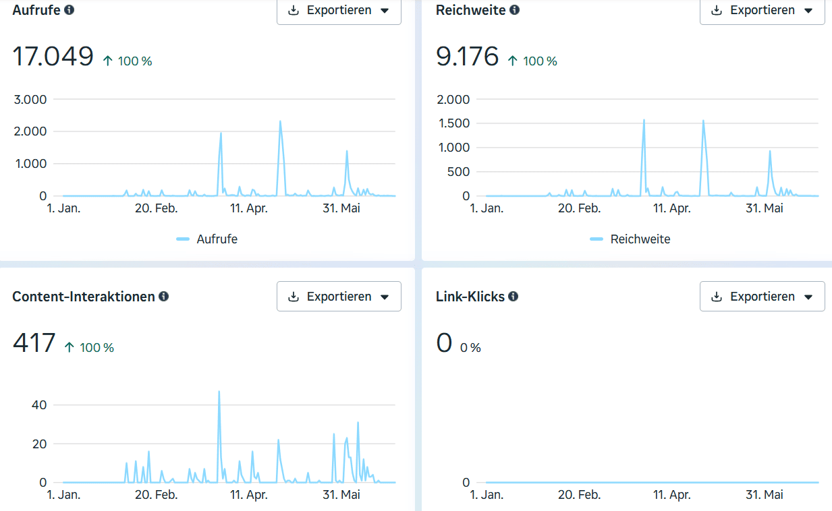
Task: Toggle Aufrufe legend series below chart
Action: (206, 239)
